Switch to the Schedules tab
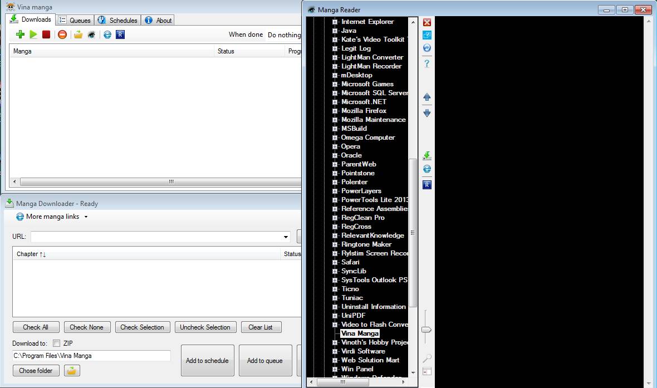657x388 pixels. coord(117,20)
